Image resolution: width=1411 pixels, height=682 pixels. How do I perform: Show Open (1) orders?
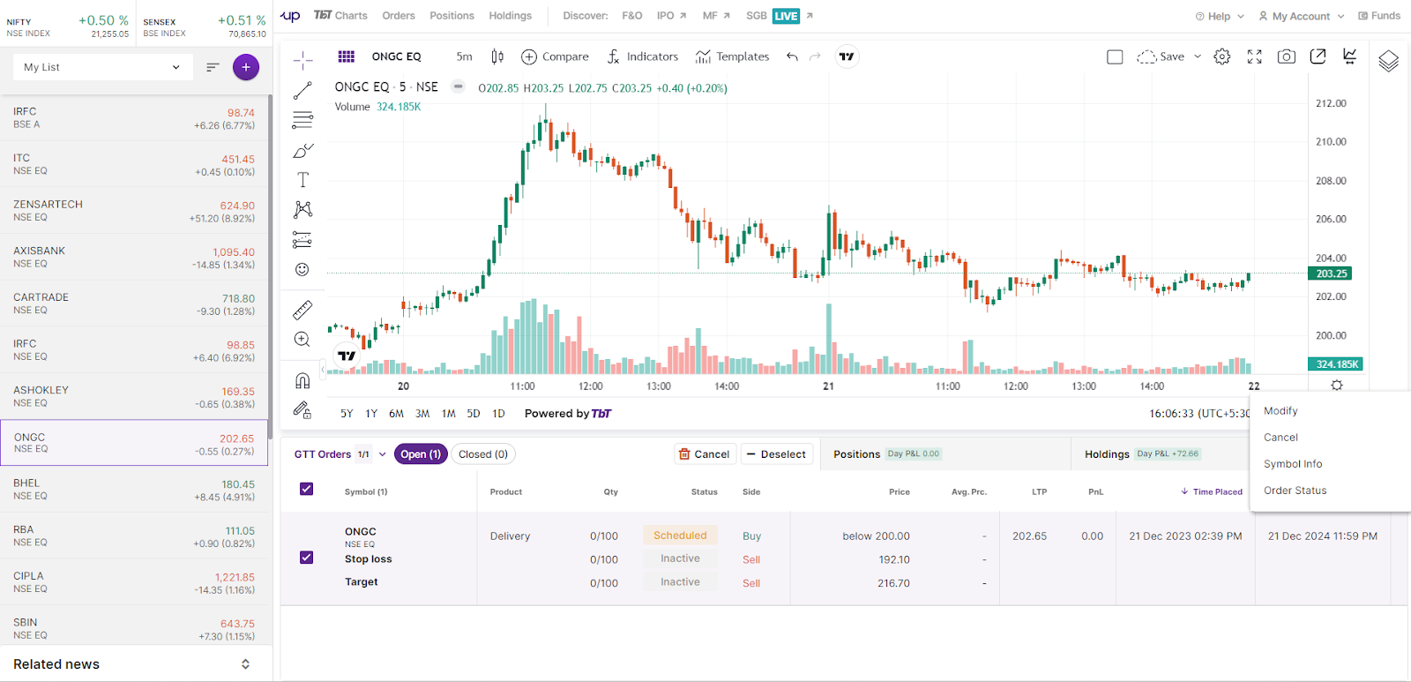(x=421, y=454)
